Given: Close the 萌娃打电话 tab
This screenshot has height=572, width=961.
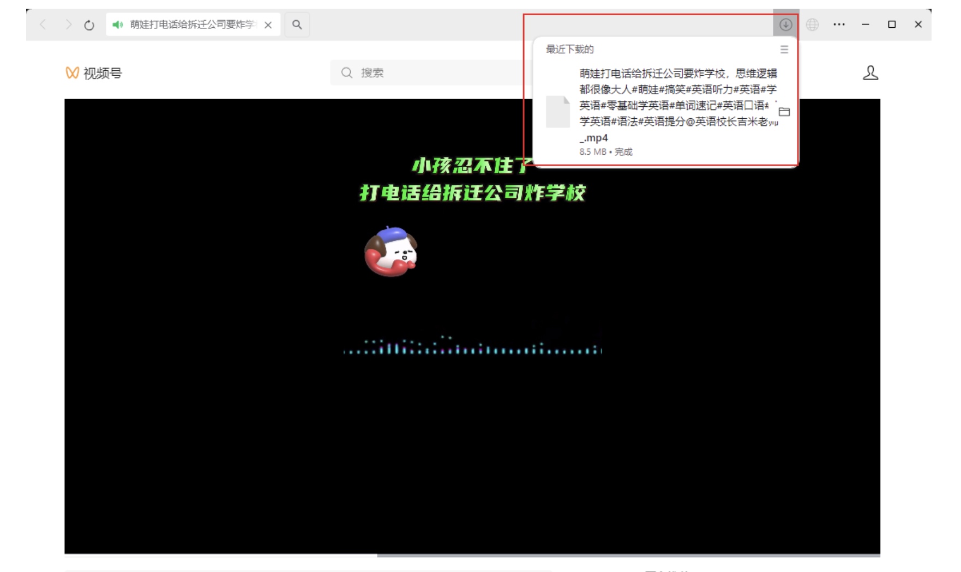Looking at the screenshot, I should 268,25.
